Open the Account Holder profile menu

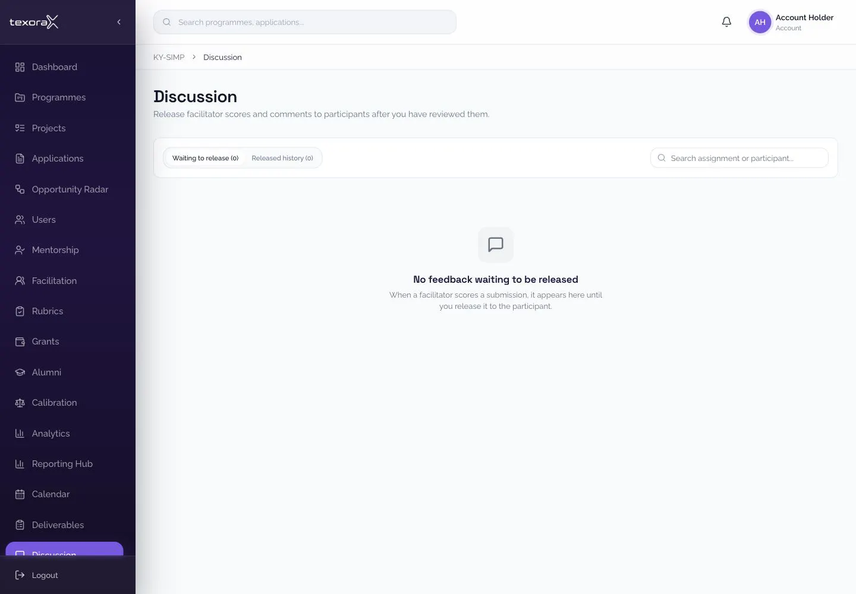coord(792,22)
